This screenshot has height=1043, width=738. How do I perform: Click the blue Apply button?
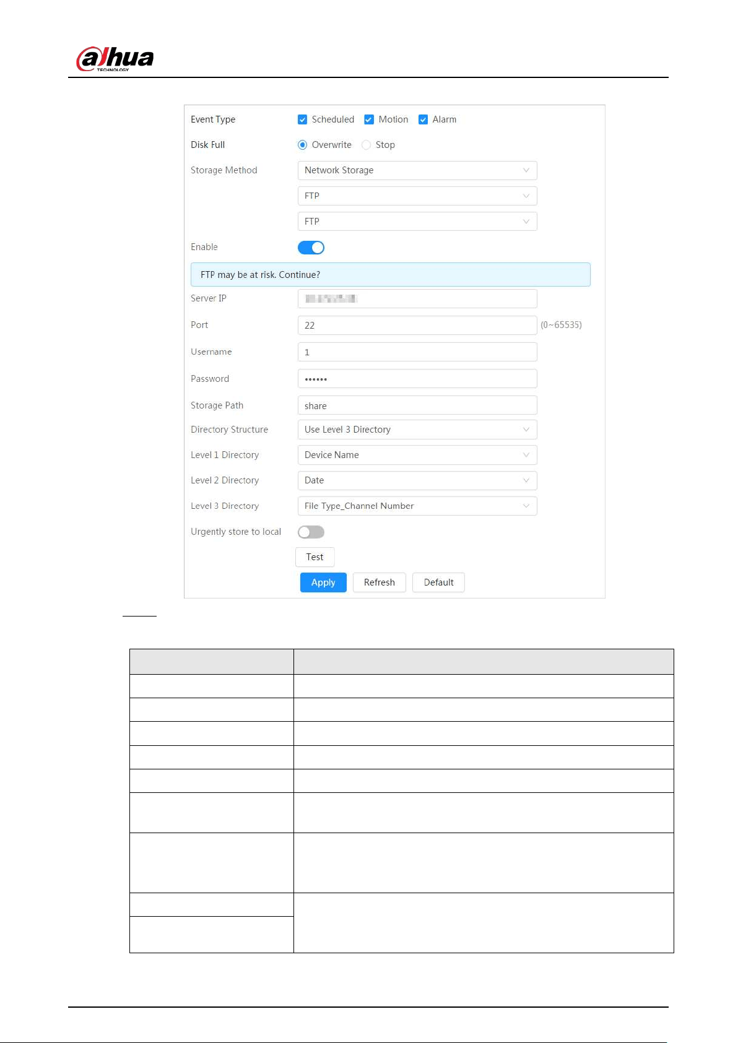pyautogui.click(x=323, y=582)
